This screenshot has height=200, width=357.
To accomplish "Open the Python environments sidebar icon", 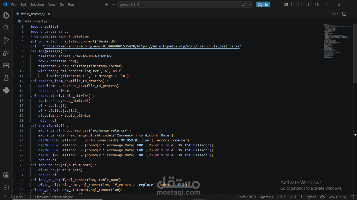I will point(6,90).
